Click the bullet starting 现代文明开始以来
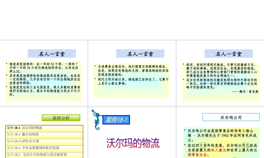Screen dimensions: 264x158 132,81
